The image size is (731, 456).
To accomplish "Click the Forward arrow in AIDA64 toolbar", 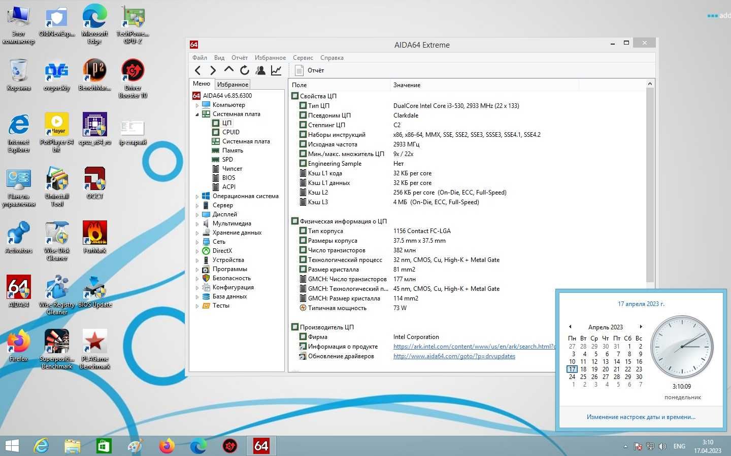I will tap(213, 70).
